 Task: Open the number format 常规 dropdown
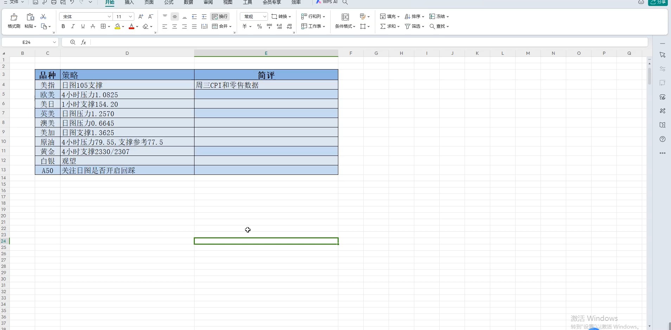[x=265, y=16]
